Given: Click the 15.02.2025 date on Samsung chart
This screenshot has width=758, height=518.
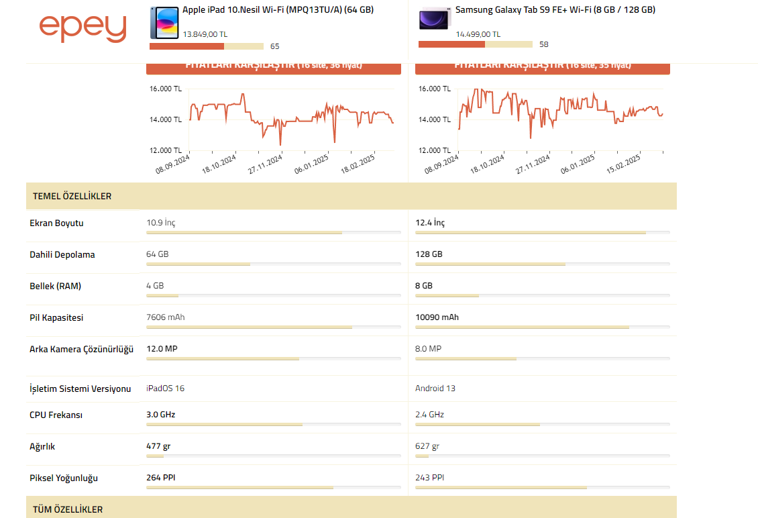Looking at the screenshot, I should coord(624,164).
